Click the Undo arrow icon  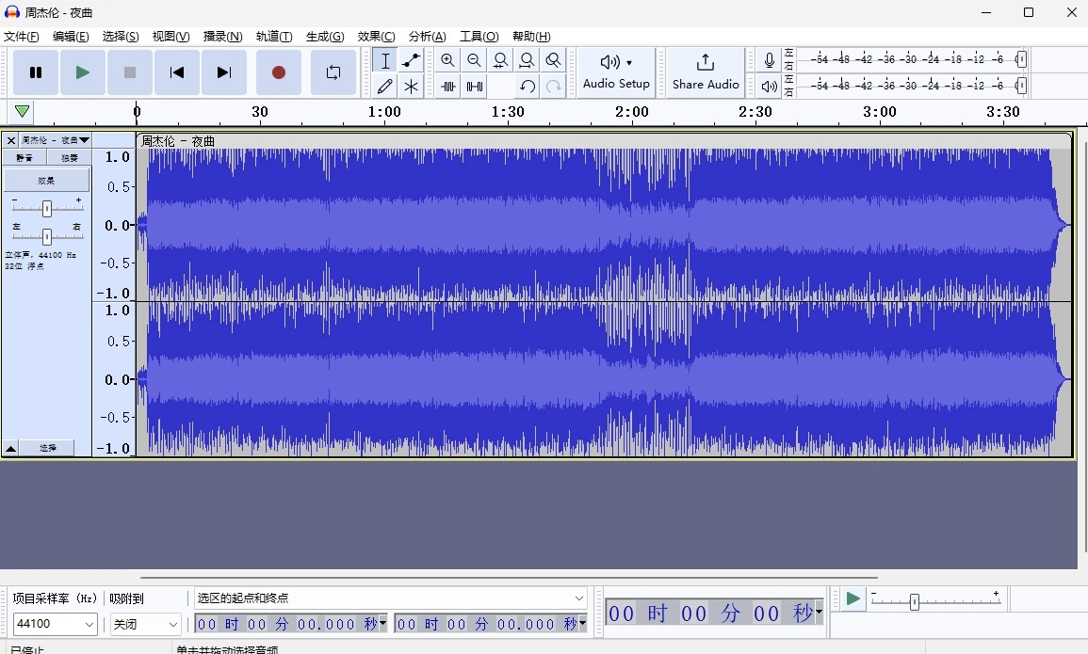(527, 87)
